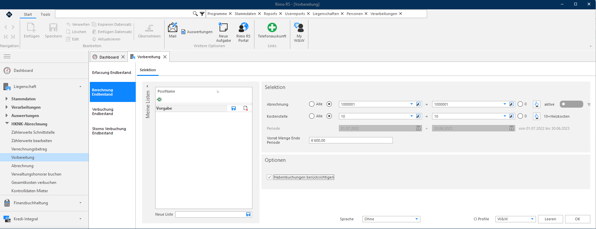Create a Neue Aufgabe
Viewport: 596px width, 229px height.
tap(223, 32)
